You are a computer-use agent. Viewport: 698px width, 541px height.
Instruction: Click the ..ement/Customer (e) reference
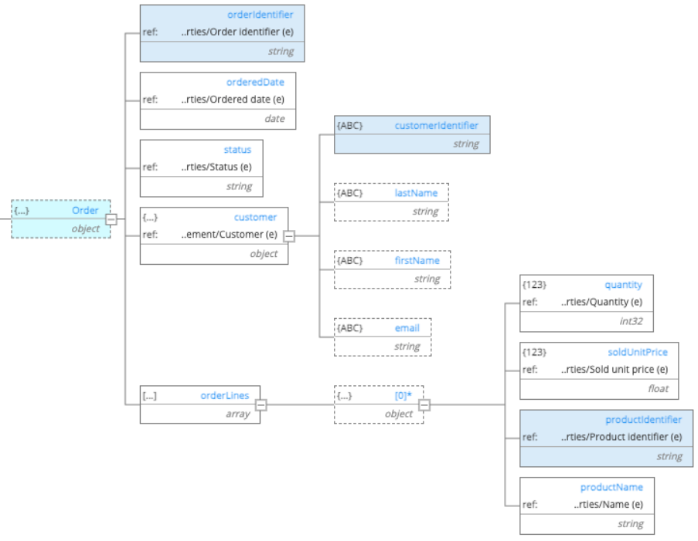[x=230, y=235]
